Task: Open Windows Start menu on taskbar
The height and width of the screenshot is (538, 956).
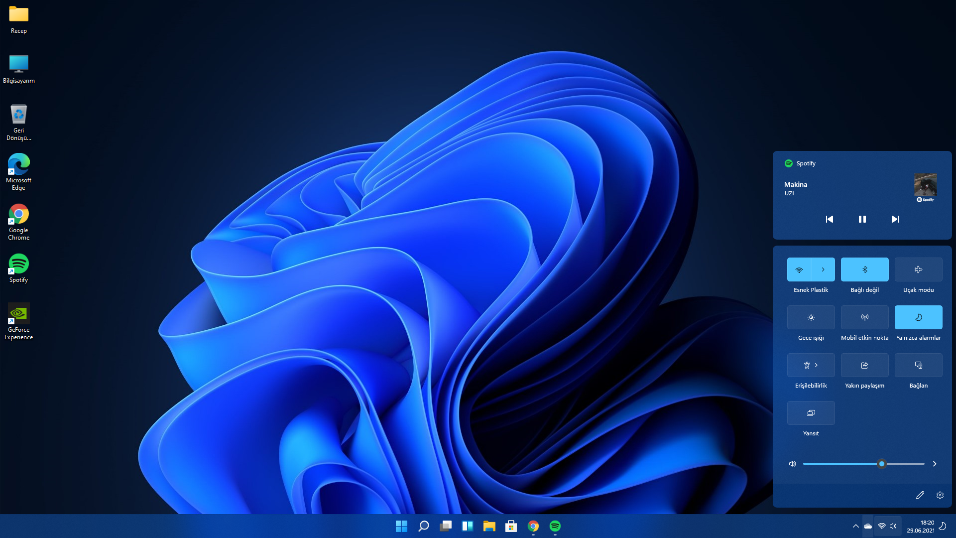Action: [x=401, y=526]
